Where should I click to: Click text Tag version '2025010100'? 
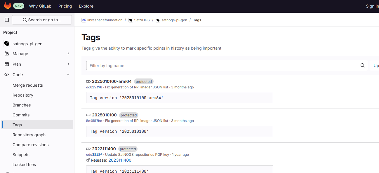pyautogui.click(x=119, y=131)
